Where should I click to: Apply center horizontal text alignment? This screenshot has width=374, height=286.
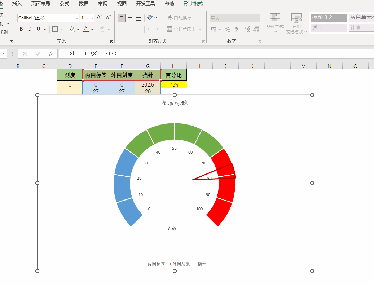pyautogui.click(x=130, y=29)
